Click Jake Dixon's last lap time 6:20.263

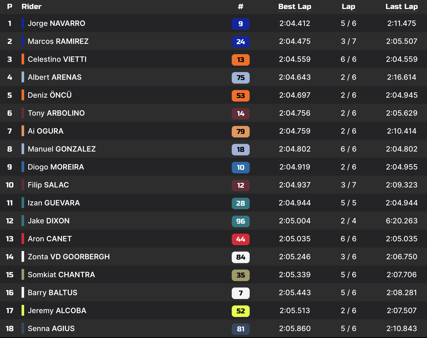(x=402, y=221)
